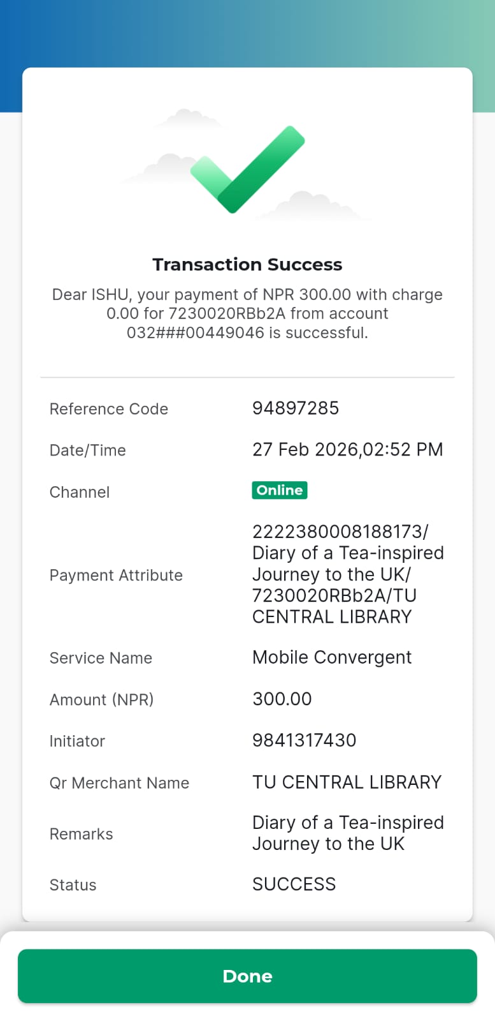Screen dimensions: 495x1021
Task: Tap the green Online channel badge
Action: click(279, 490)
